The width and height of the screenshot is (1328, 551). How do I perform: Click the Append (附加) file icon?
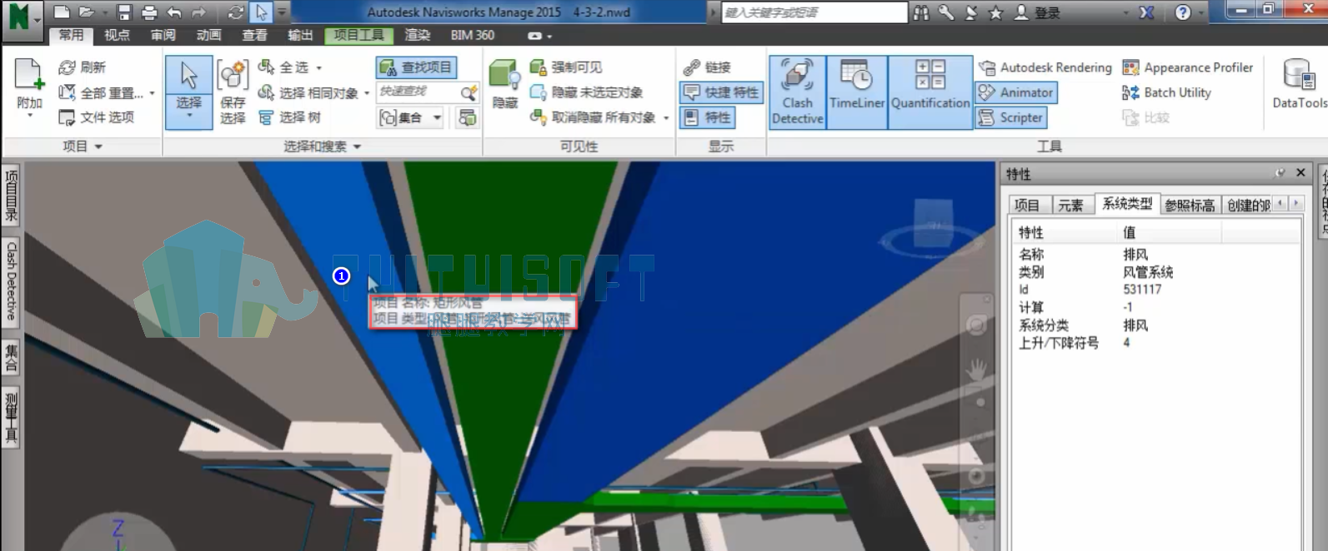coord(29,74)
